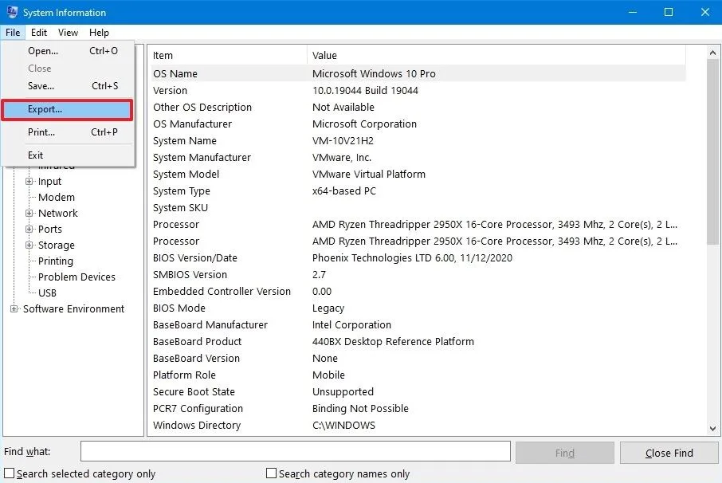Screen dimensions: 722x483
Task: Select the BIOS Mode row
Action: coord(418,308)
